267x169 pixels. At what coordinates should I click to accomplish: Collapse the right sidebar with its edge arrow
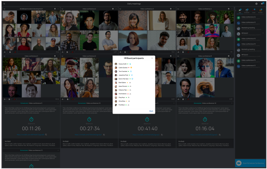236,11
